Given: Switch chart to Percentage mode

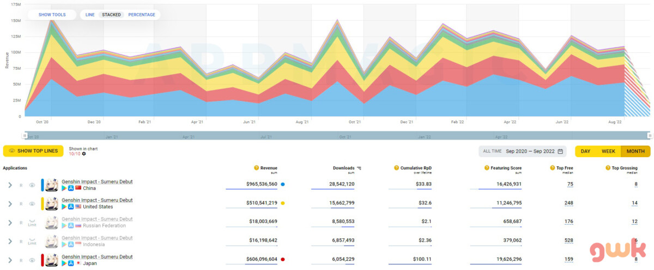Looking at the screenshot, I should click(142, 15).
